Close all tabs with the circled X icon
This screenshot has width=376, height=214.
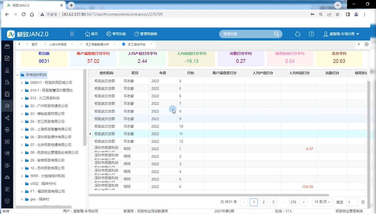click(367, 44)
